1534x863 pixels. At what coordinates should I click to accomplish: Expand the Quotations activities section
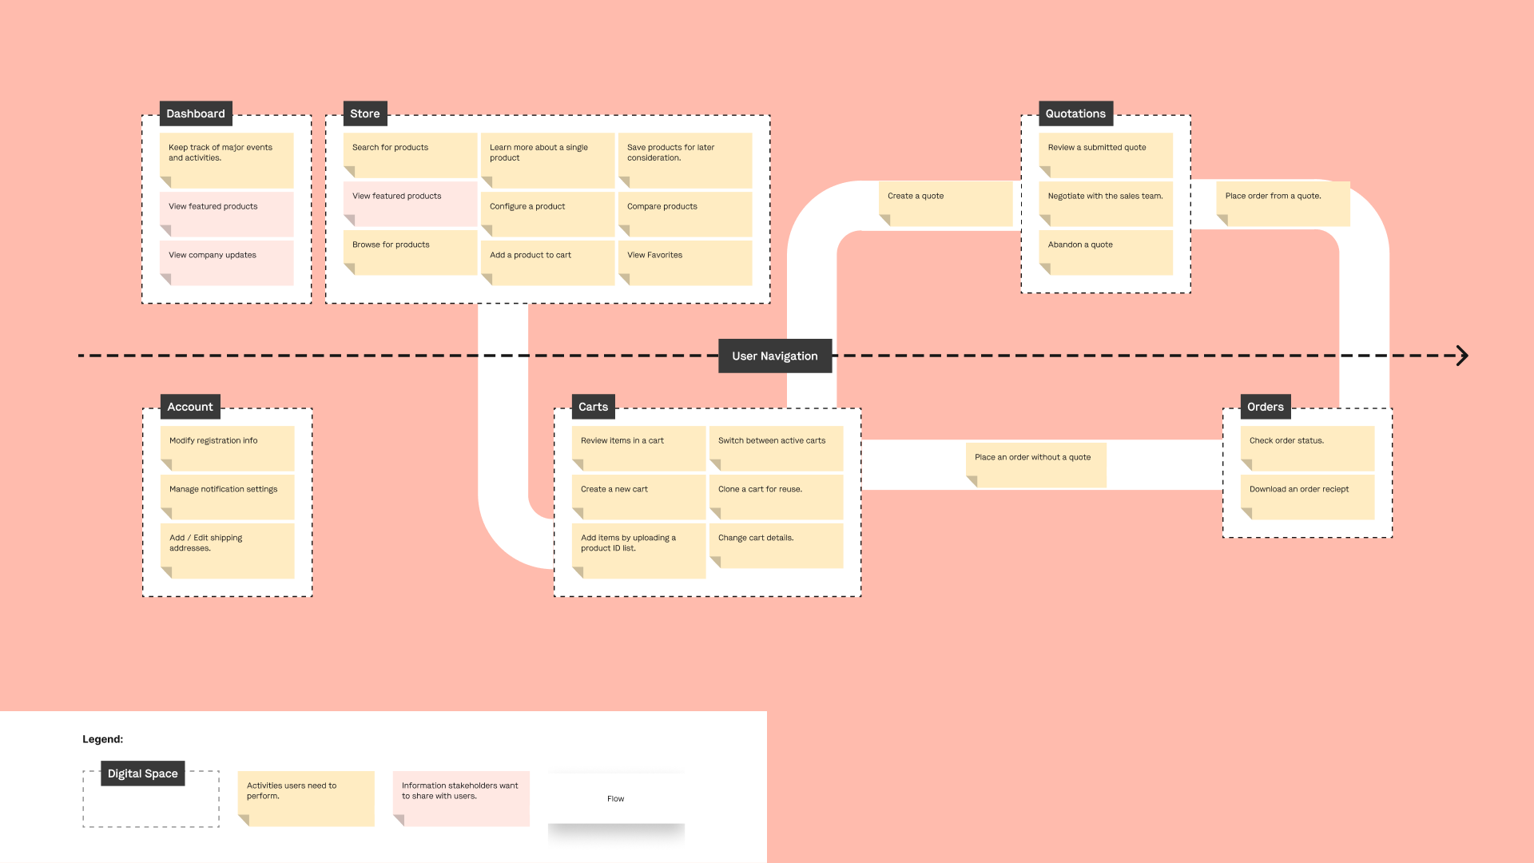point(1071,113)
